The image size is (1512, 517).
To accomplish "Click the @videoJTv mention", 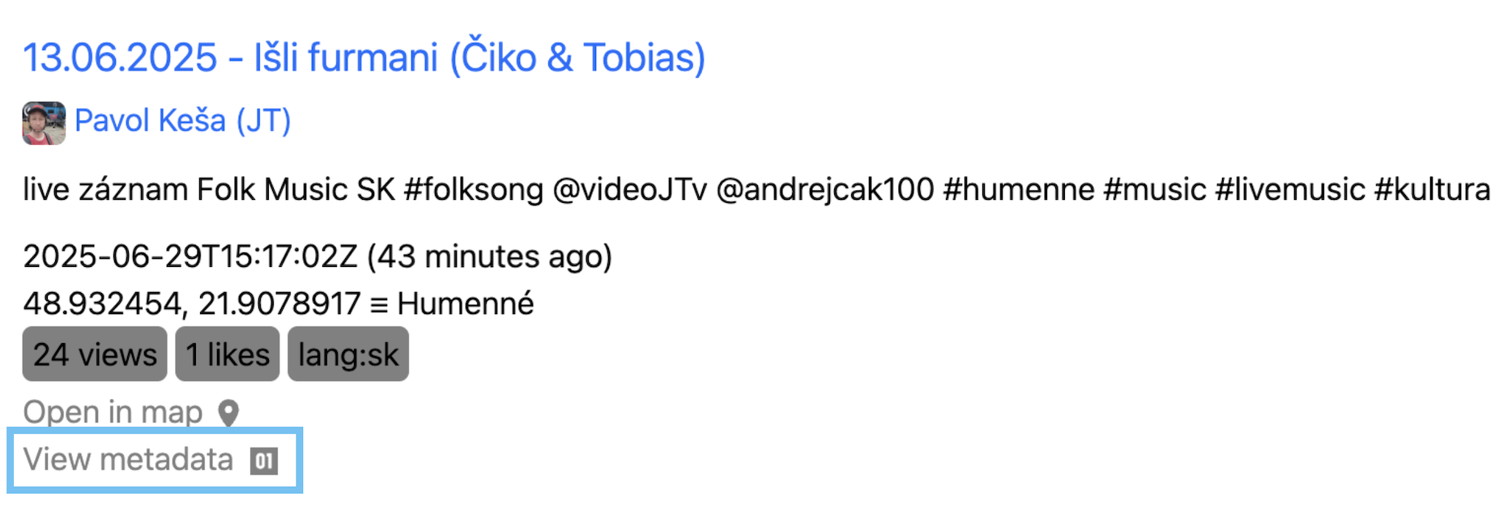I will [629, 190].
